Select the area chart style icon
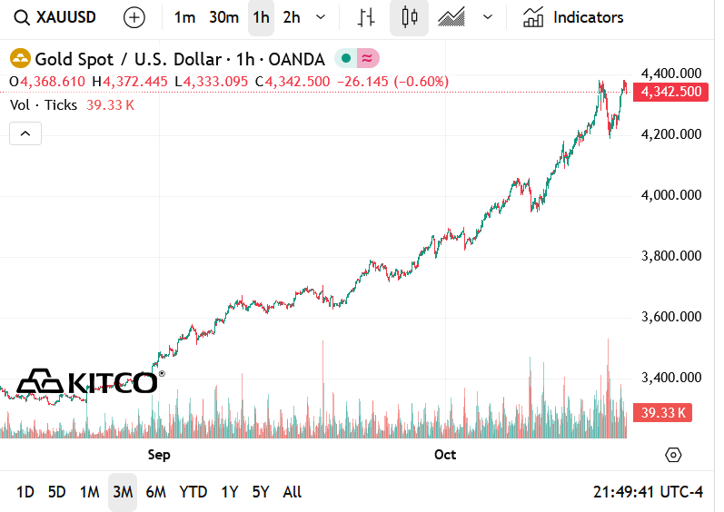 tap(451, 17)
